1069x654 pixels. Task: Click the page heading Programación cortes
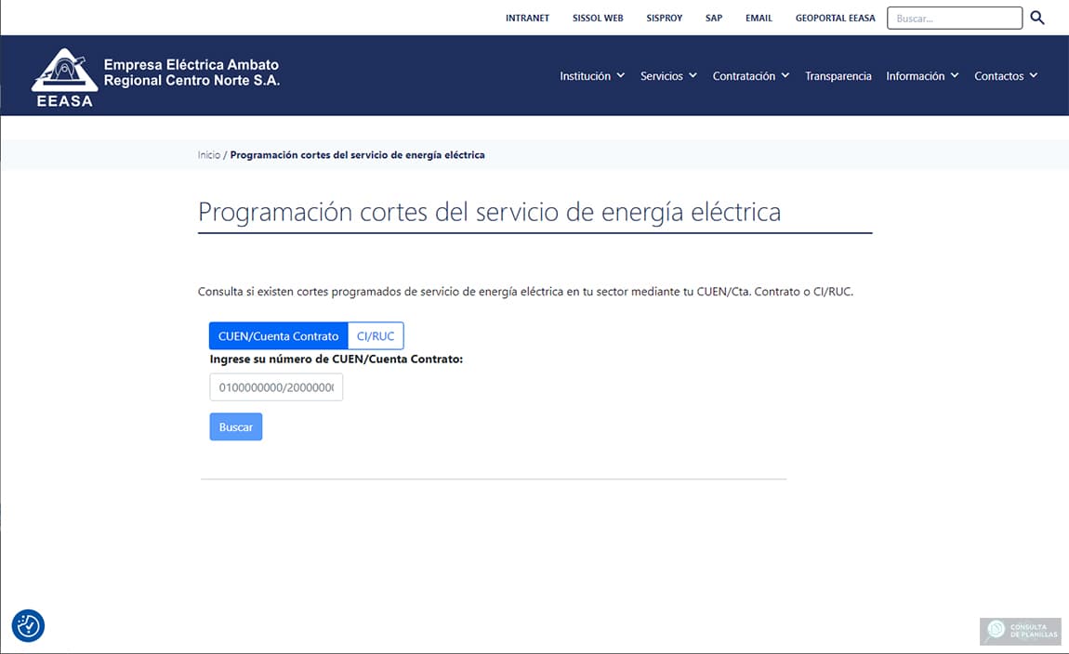click(x=489, y=212)
